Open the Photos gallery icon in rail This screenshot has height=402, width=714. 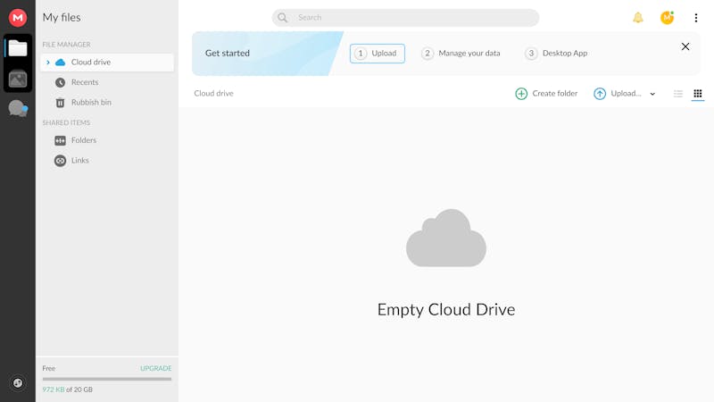18,80
